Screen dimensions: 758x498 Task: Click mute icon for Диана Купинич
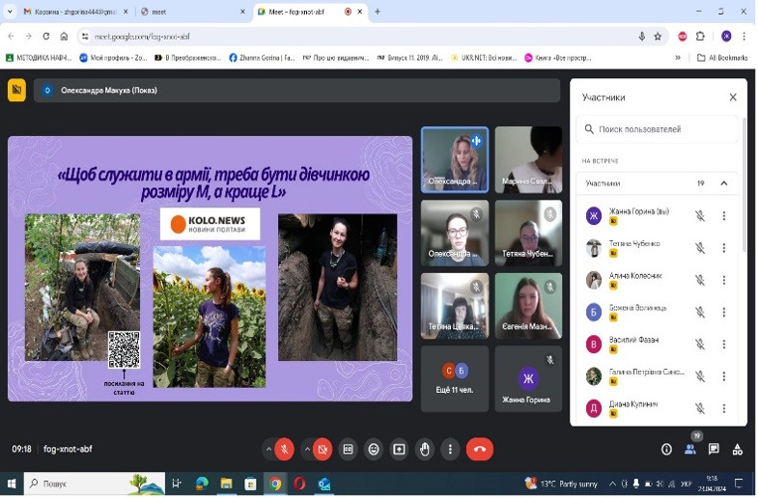(x=700, y=408)
